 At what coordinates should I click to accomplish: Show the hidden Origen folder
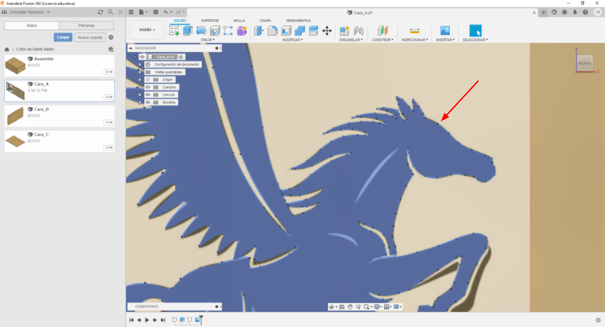[148, 80]
